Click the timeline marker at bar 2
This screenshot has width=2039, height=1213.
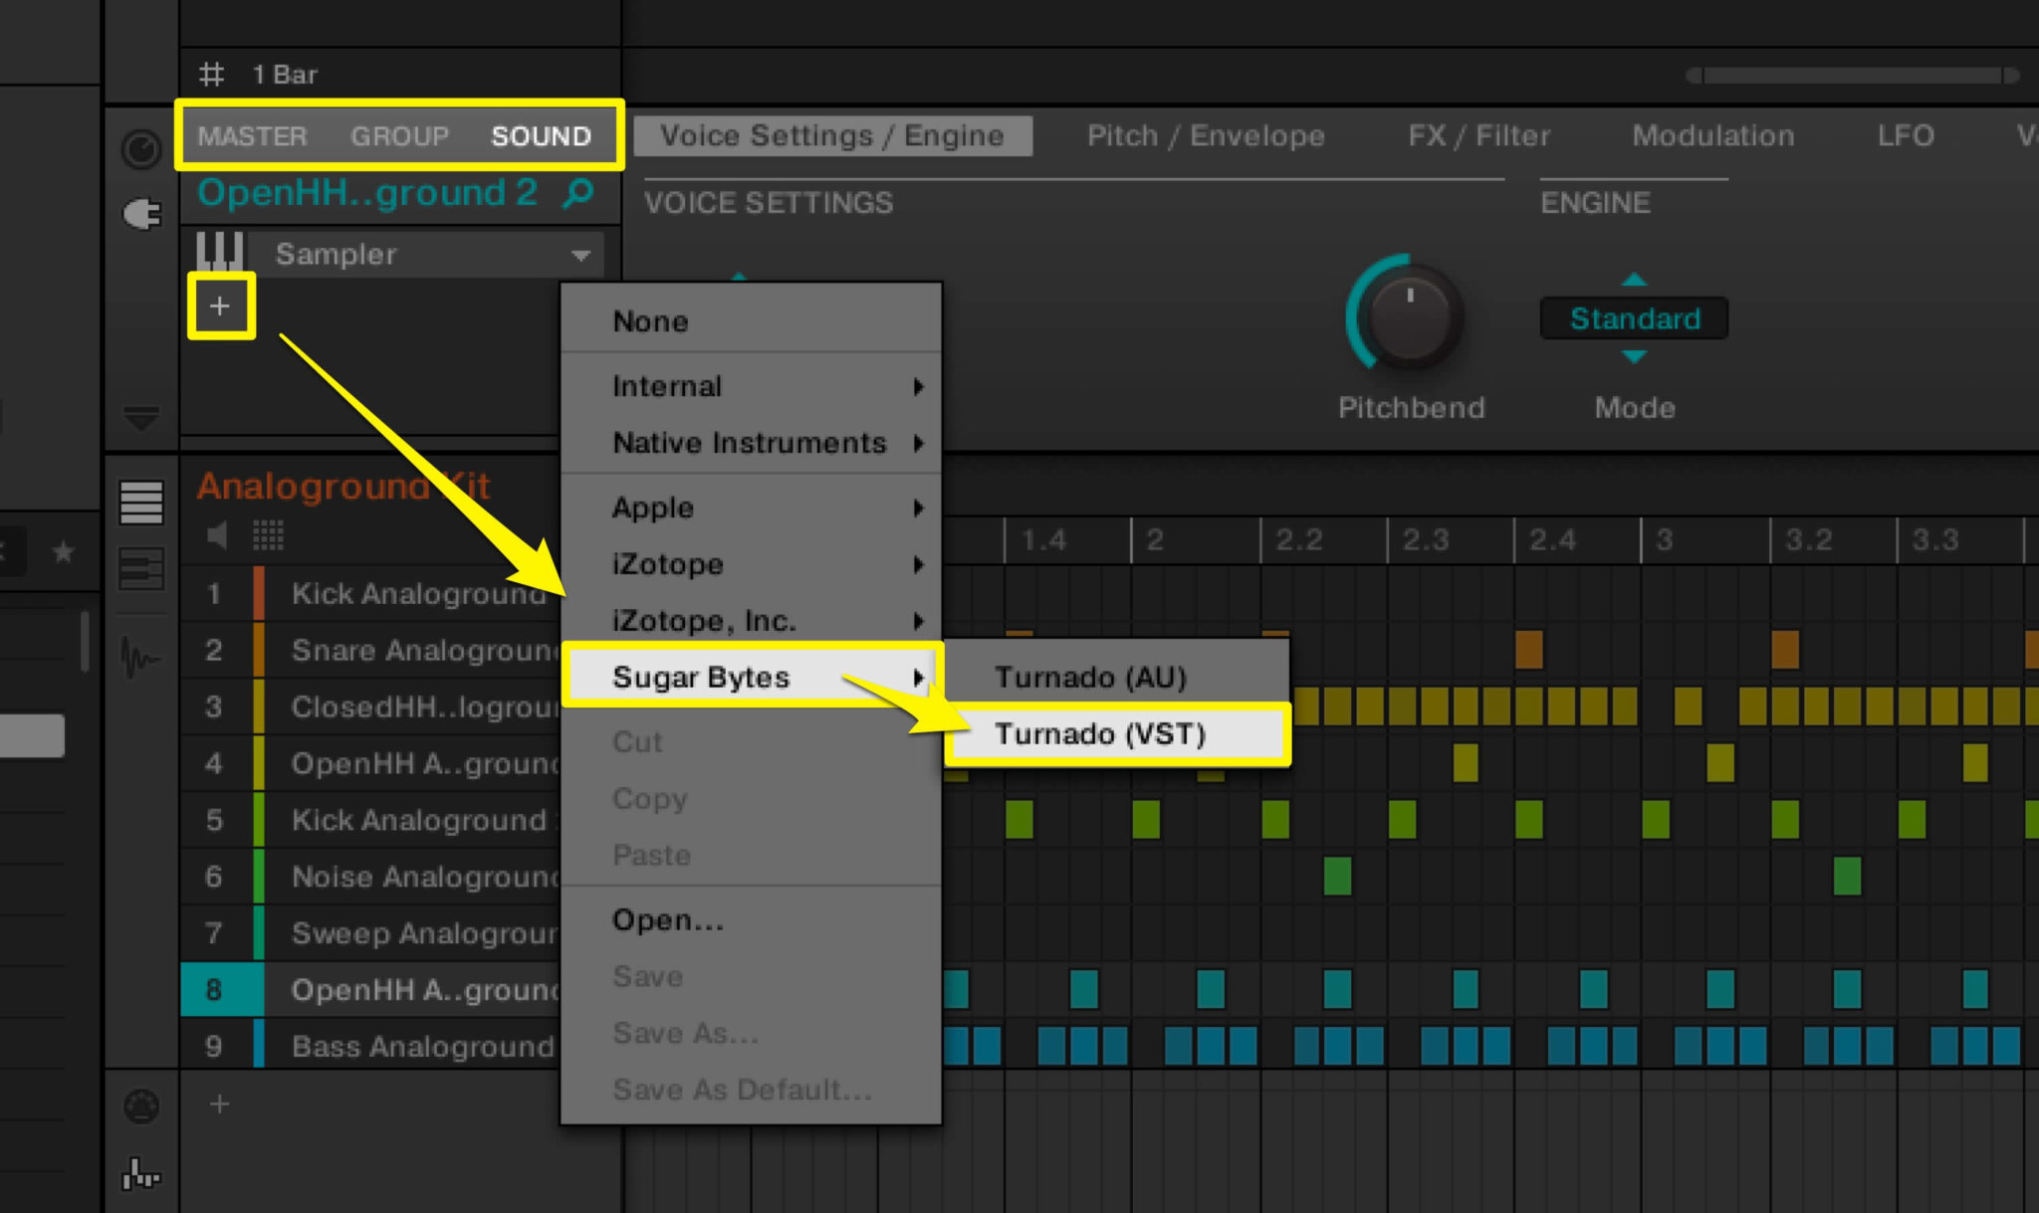1155,540
